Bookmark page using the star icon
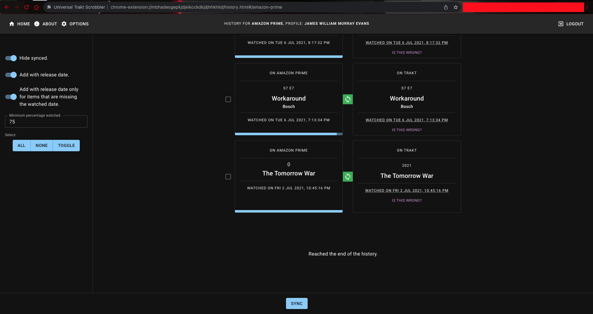Viewport: 593px width, 314px height. click(456, 7)
